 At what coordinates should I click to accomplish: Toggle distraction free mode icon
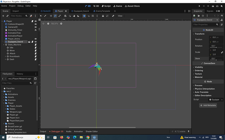tap(189, 11)
